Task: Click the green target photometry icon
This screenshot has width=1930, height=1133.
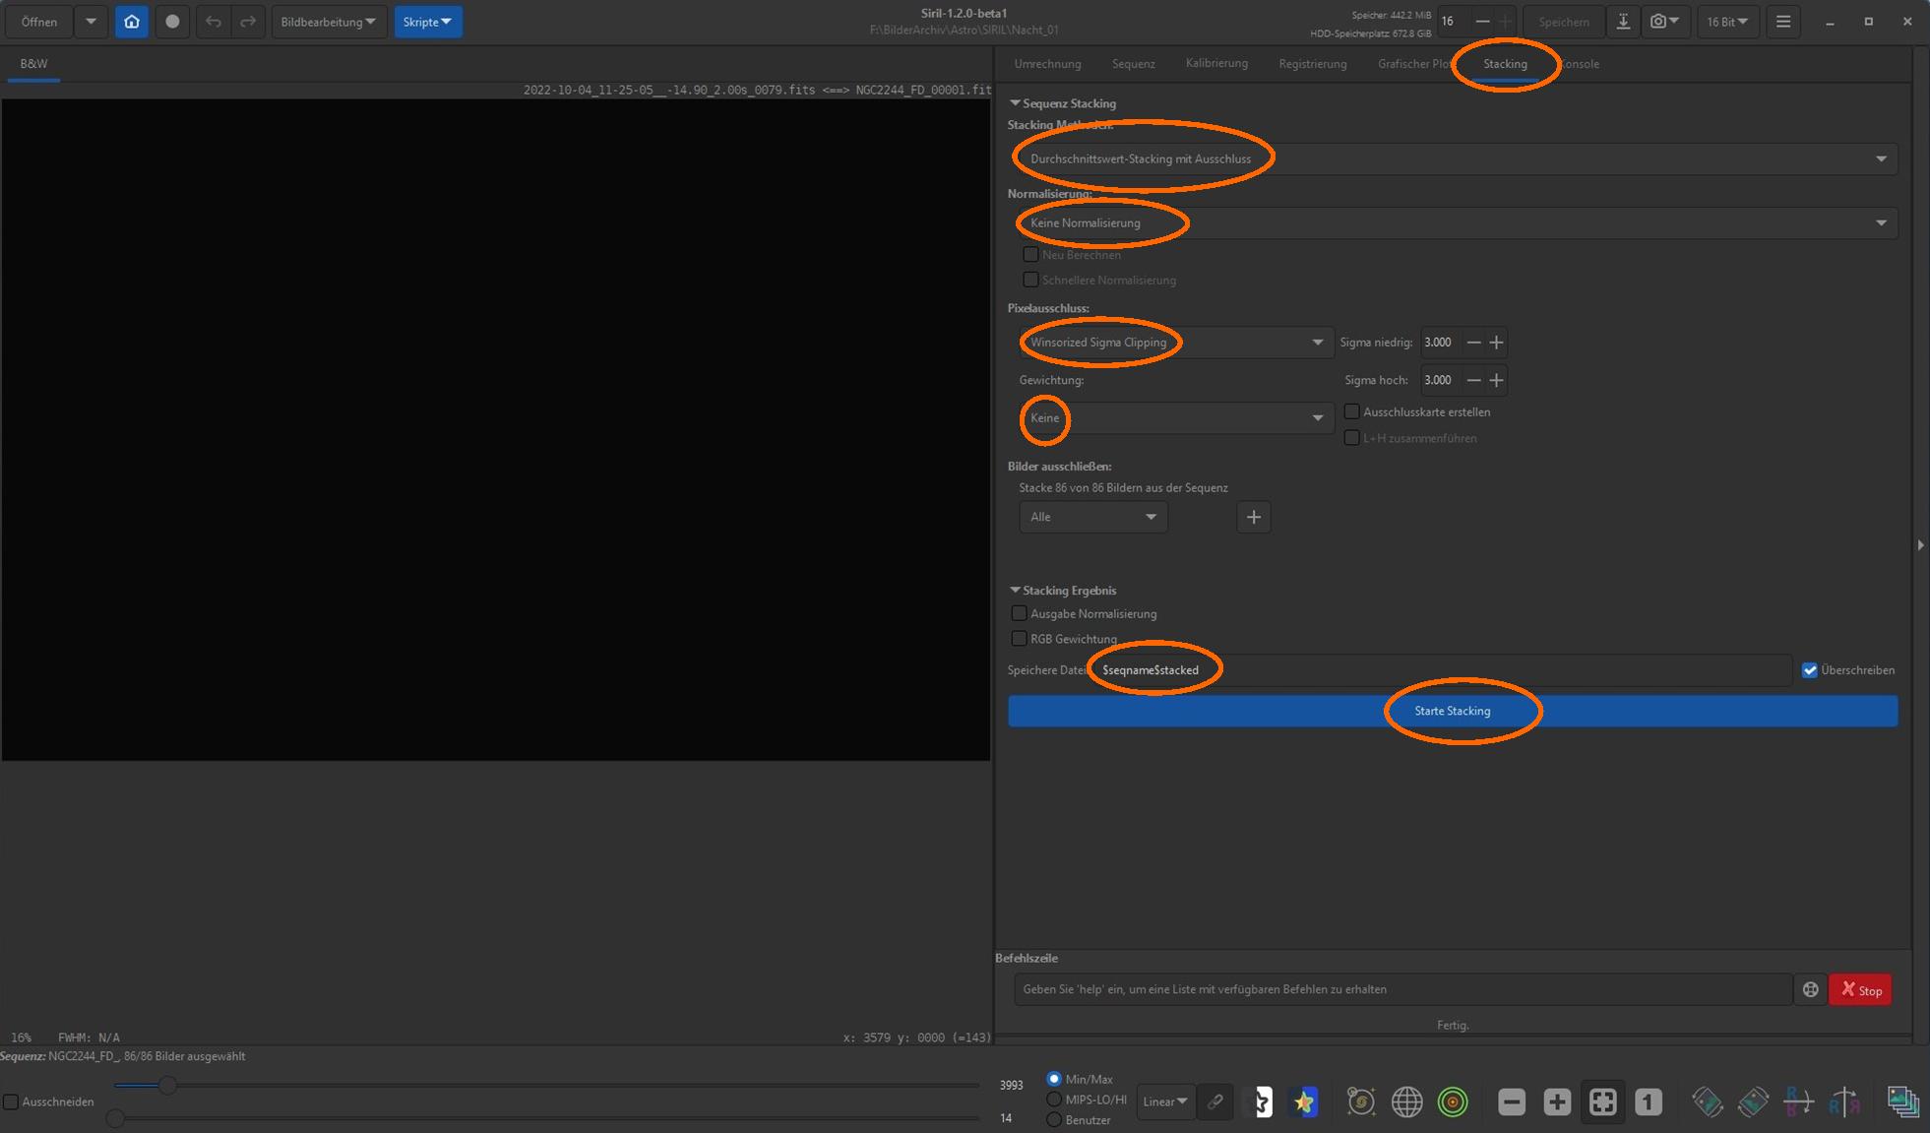Action: pyautogui.click(x=1452, y=1102)
